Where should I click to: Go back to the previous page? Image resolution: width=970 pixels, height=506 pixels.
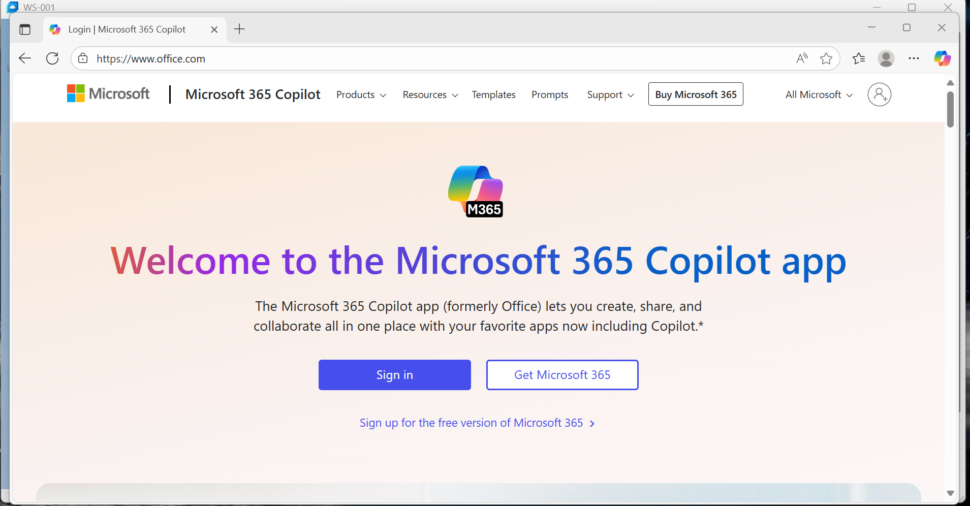click(25, 58)
